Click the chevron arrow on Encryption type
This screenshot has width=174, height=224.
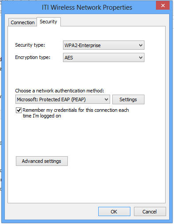pyautogui.click(x=141, y=58)
